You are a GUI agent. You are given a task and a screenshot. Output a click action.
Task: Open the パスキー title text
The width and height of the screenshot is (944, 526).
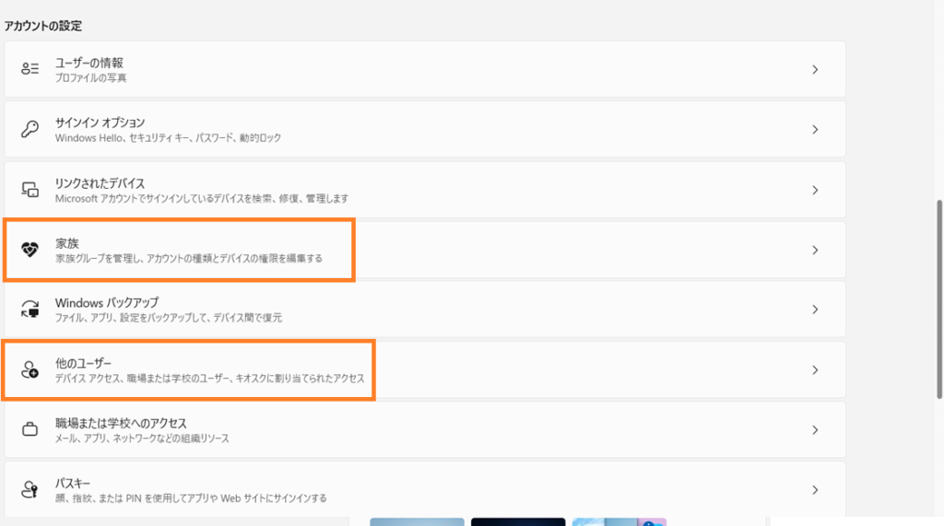(73, 484)
